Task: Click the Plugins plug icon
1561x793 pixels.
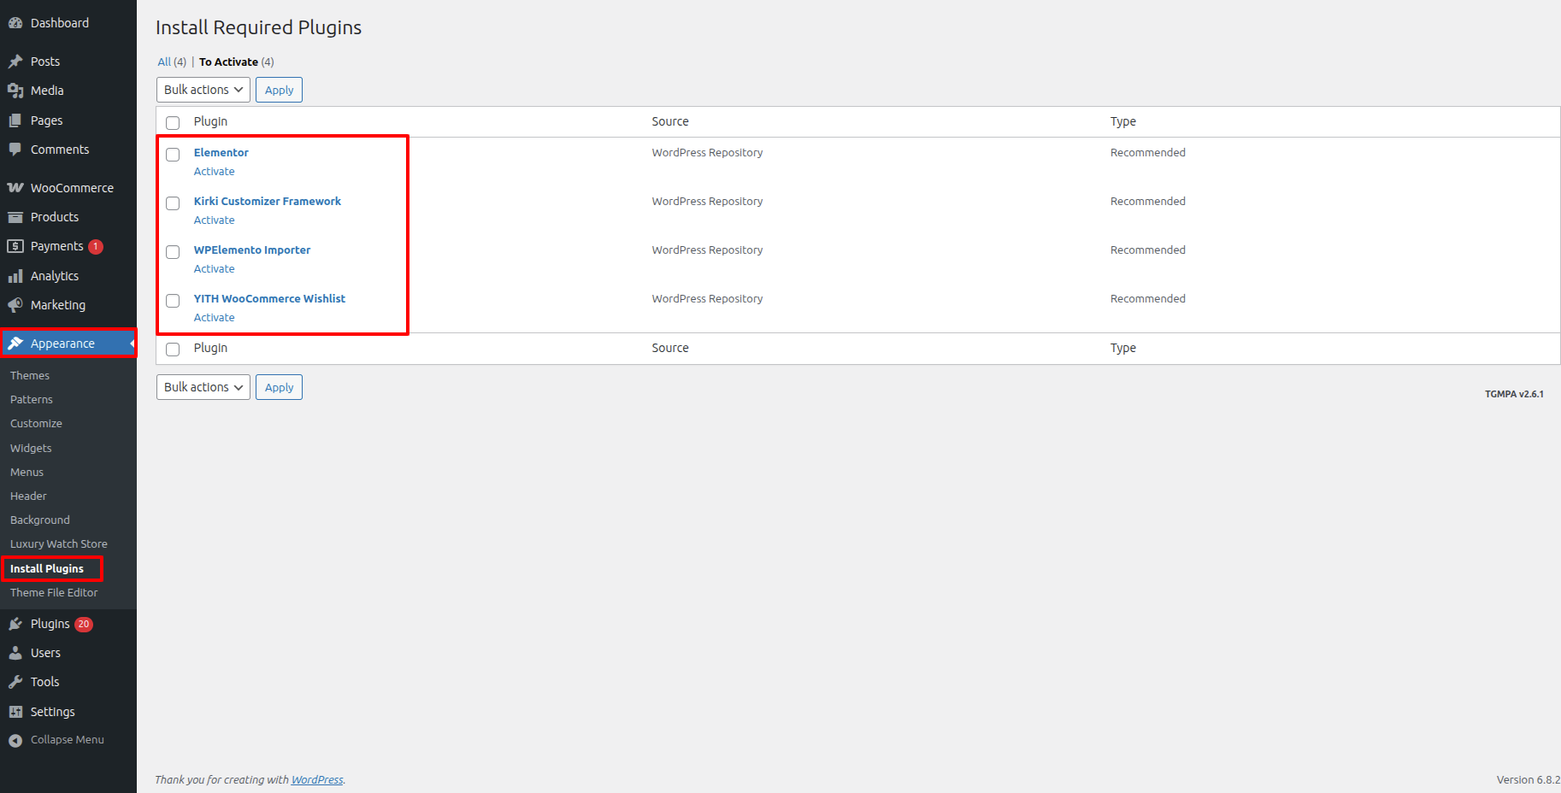Action: pos(15,624)
